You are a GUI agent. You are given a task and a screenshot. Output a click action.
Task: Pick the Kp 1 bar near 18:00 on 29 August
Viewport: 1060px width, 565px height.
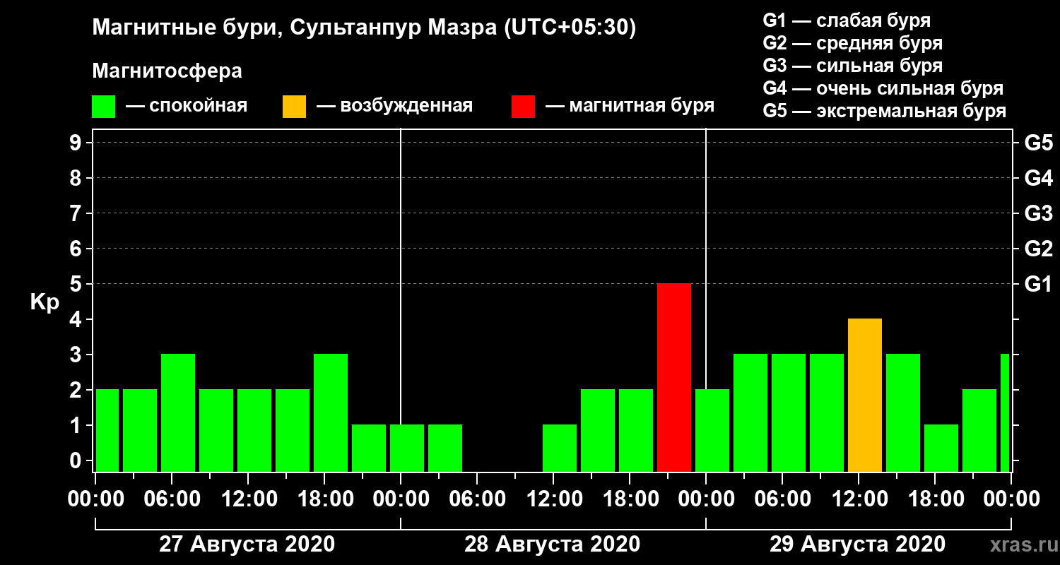point(941,448)
